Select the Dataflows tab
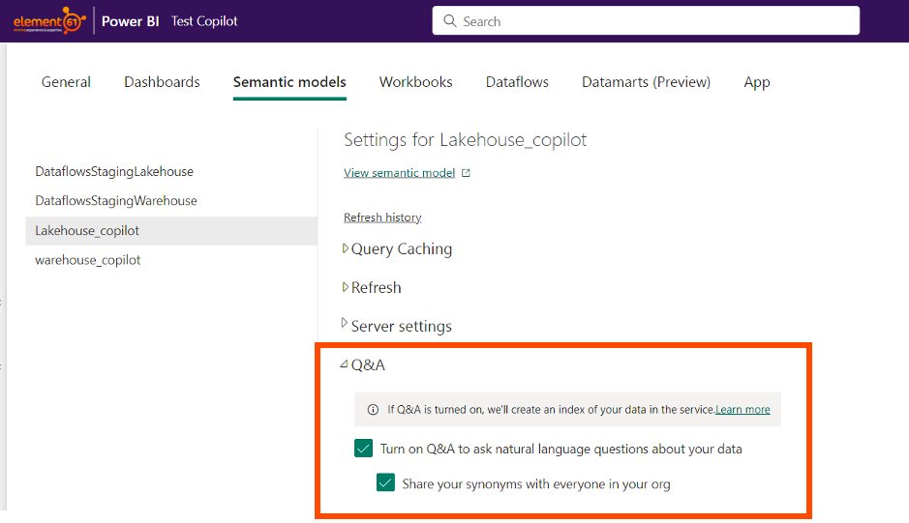 [x=517, y=82]
